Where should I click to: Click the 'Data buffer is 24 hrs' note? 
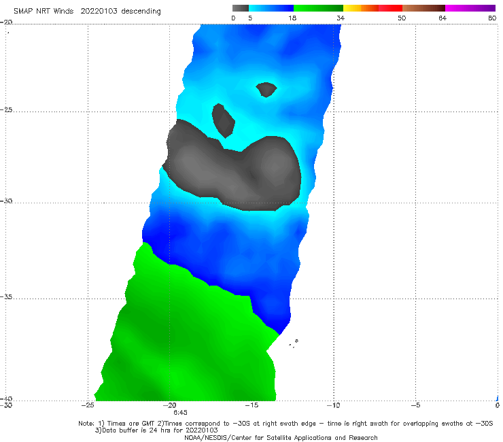156,430
